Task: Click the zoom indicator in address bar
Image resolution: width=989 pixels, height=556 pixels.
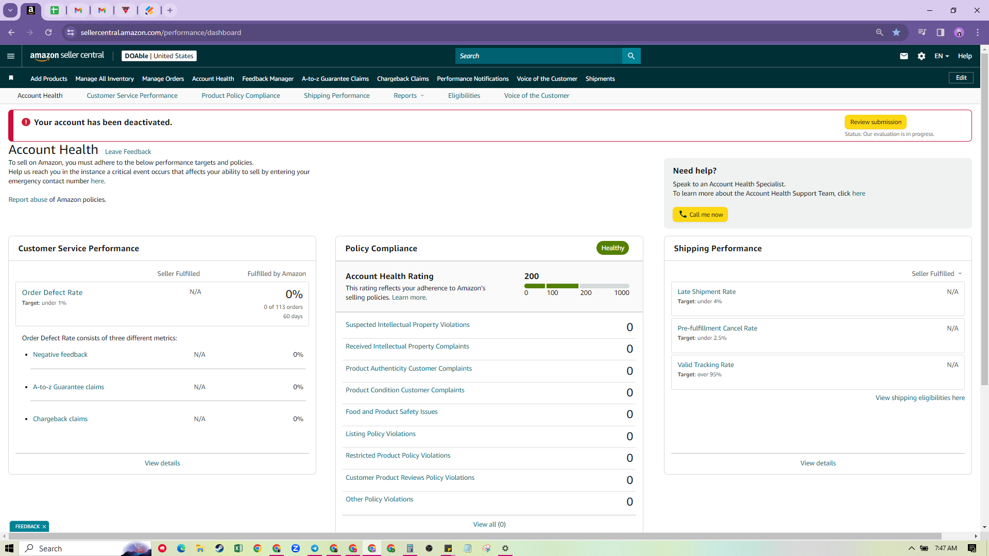Action: click(880, 32)
